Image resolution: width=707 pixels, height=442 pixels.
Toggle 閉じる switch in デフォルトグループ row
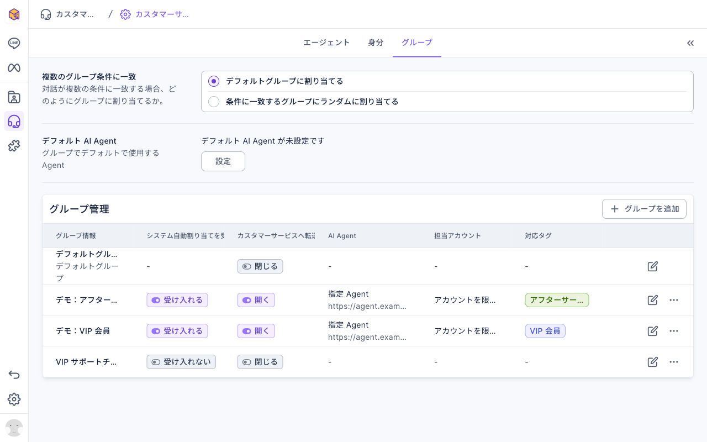coord(260,266)
